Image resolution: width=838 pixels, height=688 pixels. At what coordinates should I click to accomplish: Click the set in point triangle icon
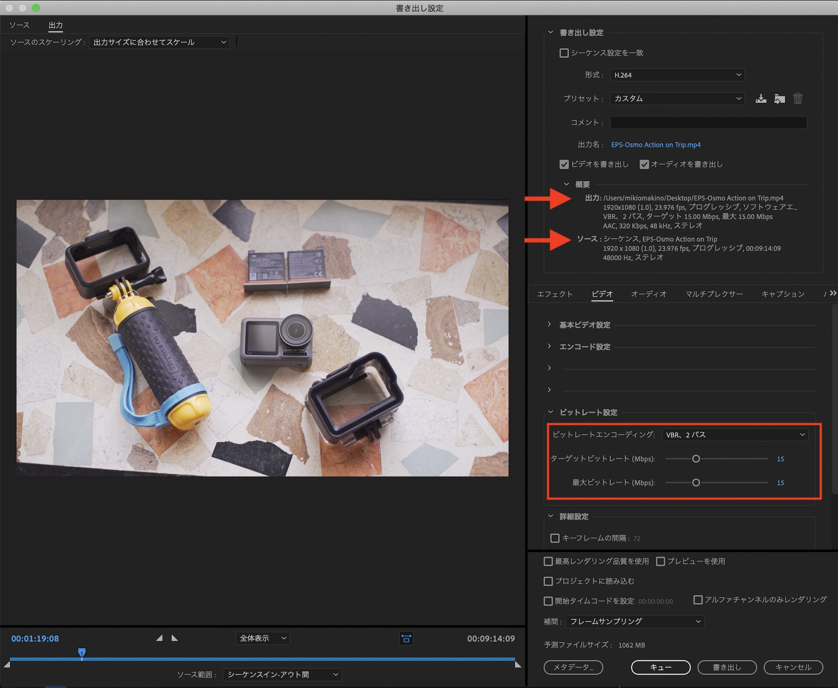159,638
